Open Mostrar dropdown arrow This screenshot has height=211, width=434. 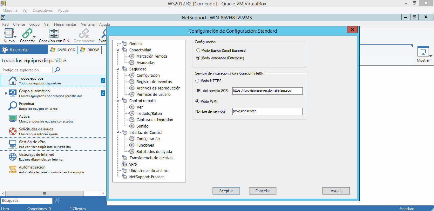pos(431,56)
